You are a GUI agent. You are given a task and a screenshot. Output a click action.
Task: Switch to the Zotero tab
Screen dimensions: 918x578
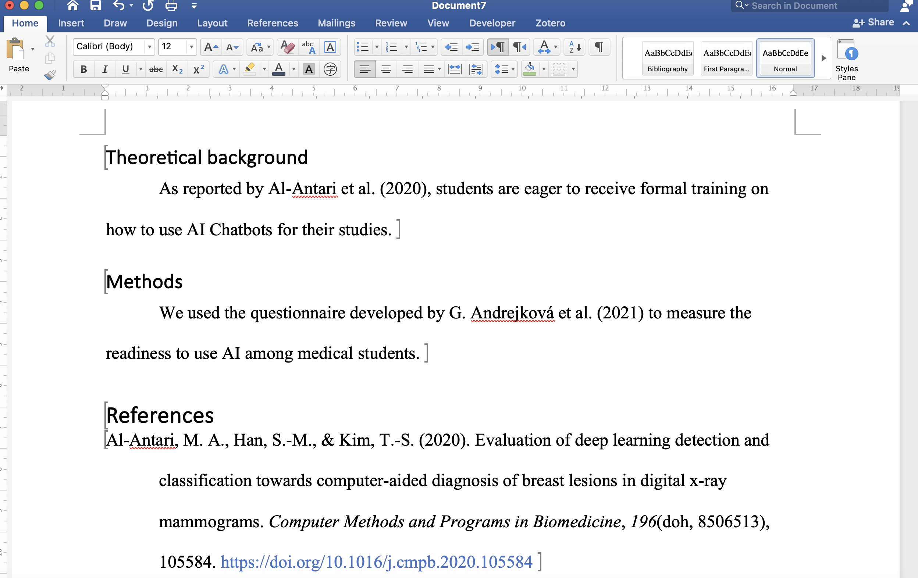tap(550, 23)
